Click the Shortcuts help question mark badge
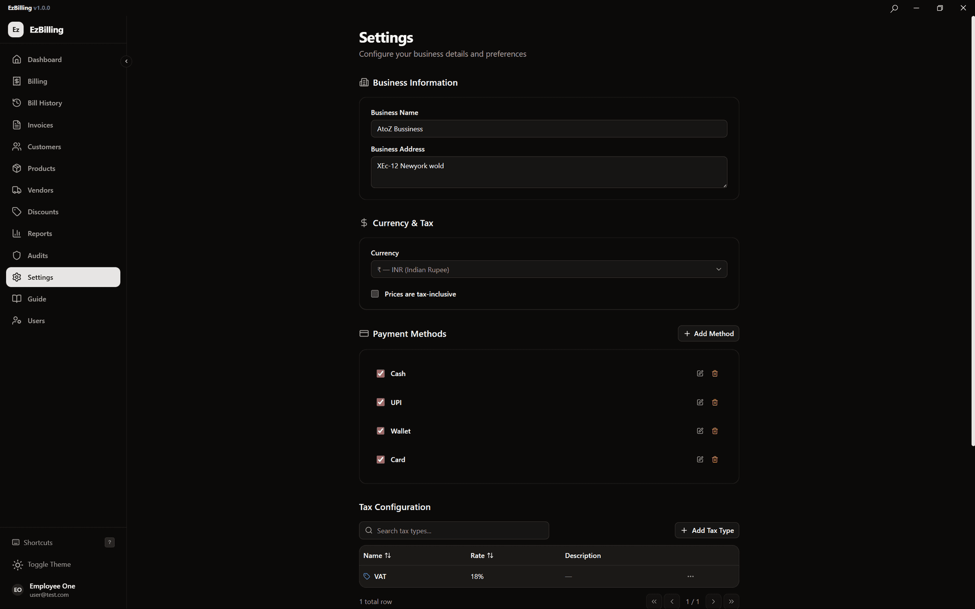The width and height of the screenshot is (975, 609). pyautogui.click(x=109, y=543)
